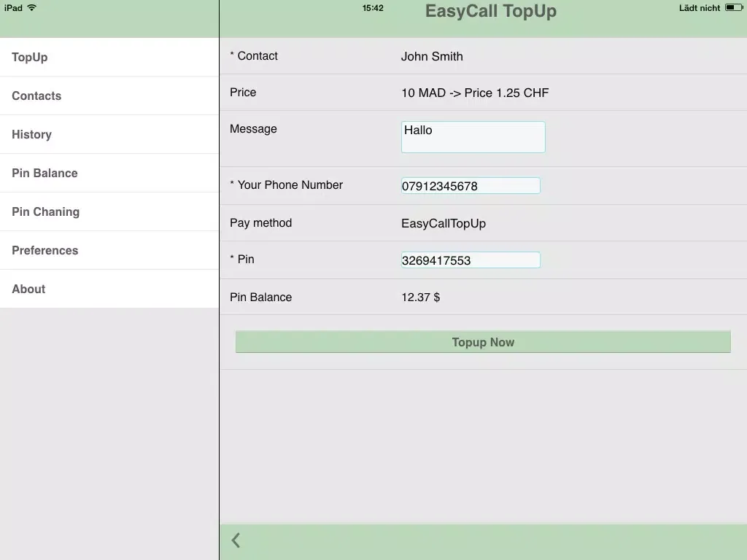Image resolution: width=747 pixels, height=560 pixels.
Task: Tap the EasyCall TopUp header title
Action: click(x=491, y=11)
